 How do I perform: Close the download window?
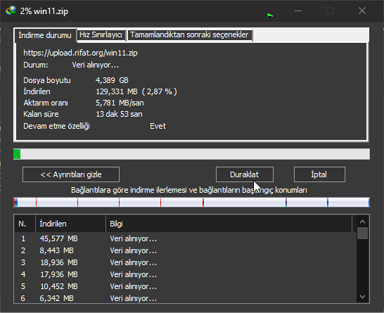click(362, 11)
